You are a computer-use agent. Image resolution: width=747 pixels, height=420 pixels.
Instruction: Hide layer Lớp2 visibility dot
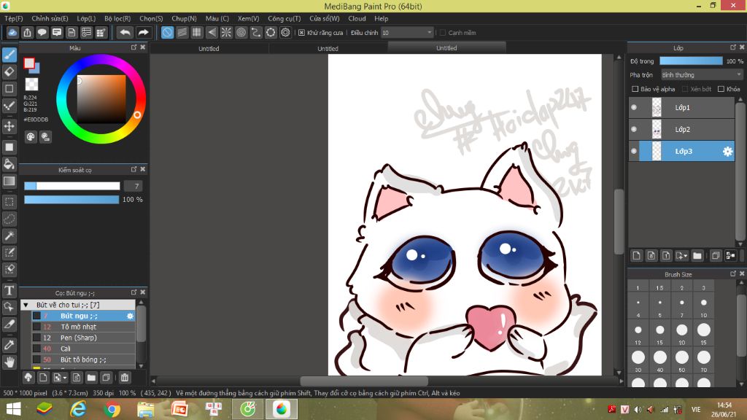coord(634,129)
